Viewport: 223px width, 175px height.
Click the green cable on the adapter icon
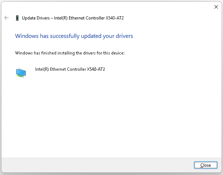(22, 76)
